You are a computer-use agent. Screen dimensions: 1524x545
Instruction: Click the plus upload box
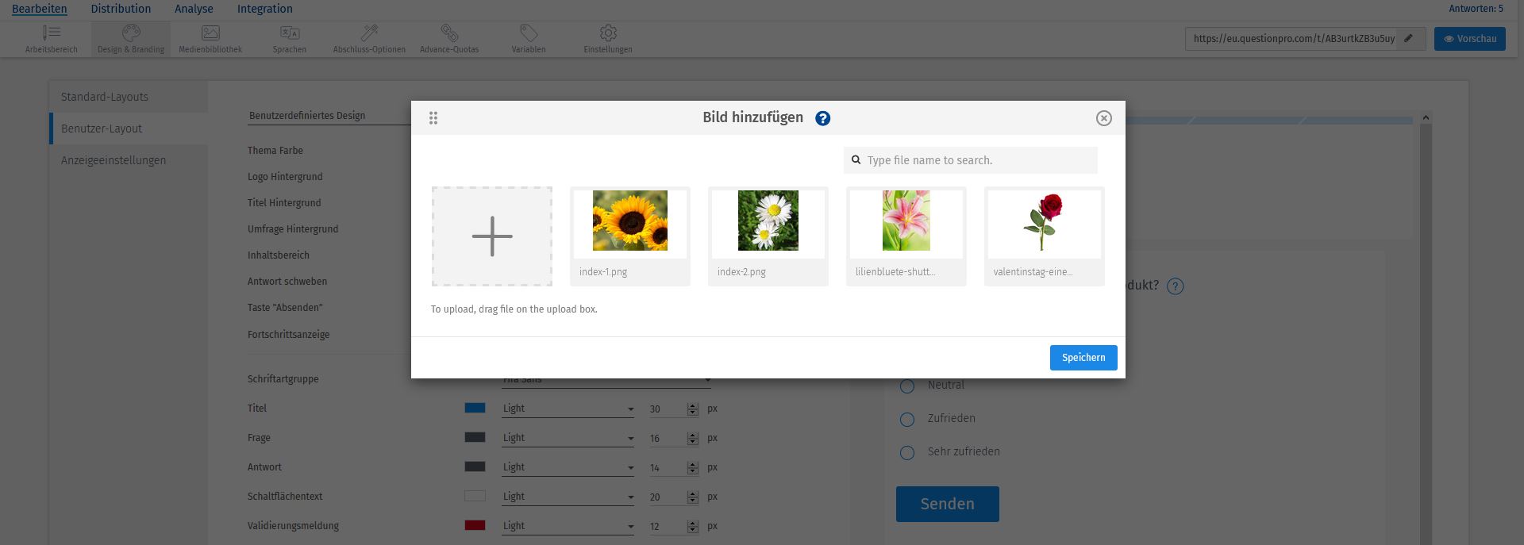(492, 236)
